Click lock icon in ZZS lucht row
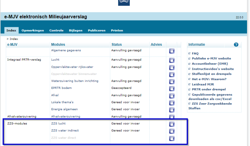250x146 pixels. click(x=172, y=124)
